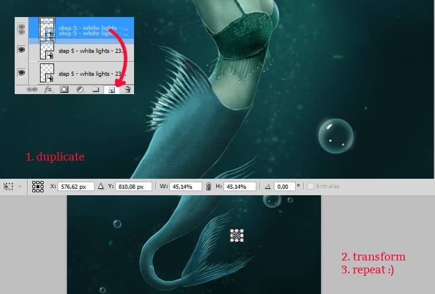Hide the bottom layer using its eye icon
The width and height of the screenshot is (435, 294).
(x=22, y=73)
